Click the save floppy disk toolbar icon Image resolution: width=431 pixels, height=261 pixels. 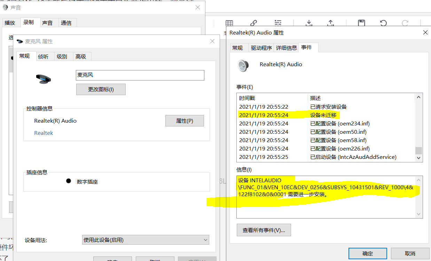point(361,23)
